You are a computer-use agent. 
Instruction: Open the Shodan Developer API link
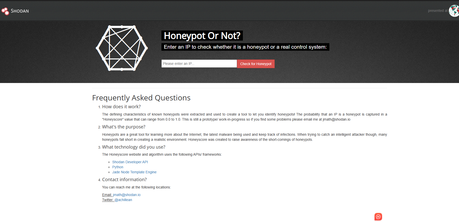(x=130, y=162)
